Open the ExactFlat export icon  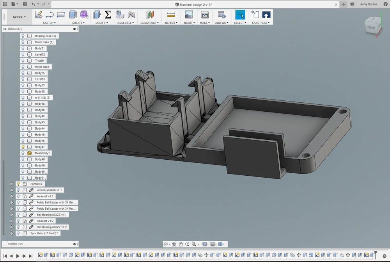pyautogui.click(x=266, y=15)
